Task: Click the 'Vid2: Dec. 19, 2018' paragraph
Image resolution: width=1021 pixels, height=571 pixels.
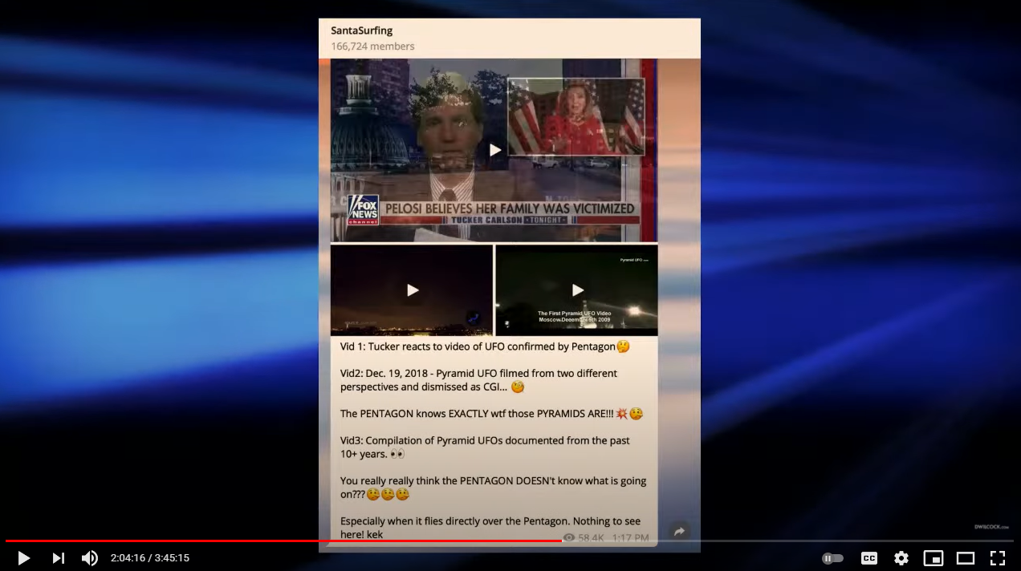Action: pos(479,380)
